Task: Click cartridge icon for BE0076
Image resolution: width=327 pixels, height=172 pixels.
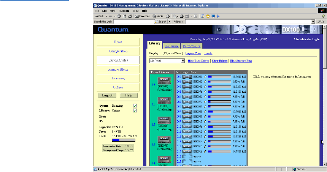Action: tap(187, 92)
